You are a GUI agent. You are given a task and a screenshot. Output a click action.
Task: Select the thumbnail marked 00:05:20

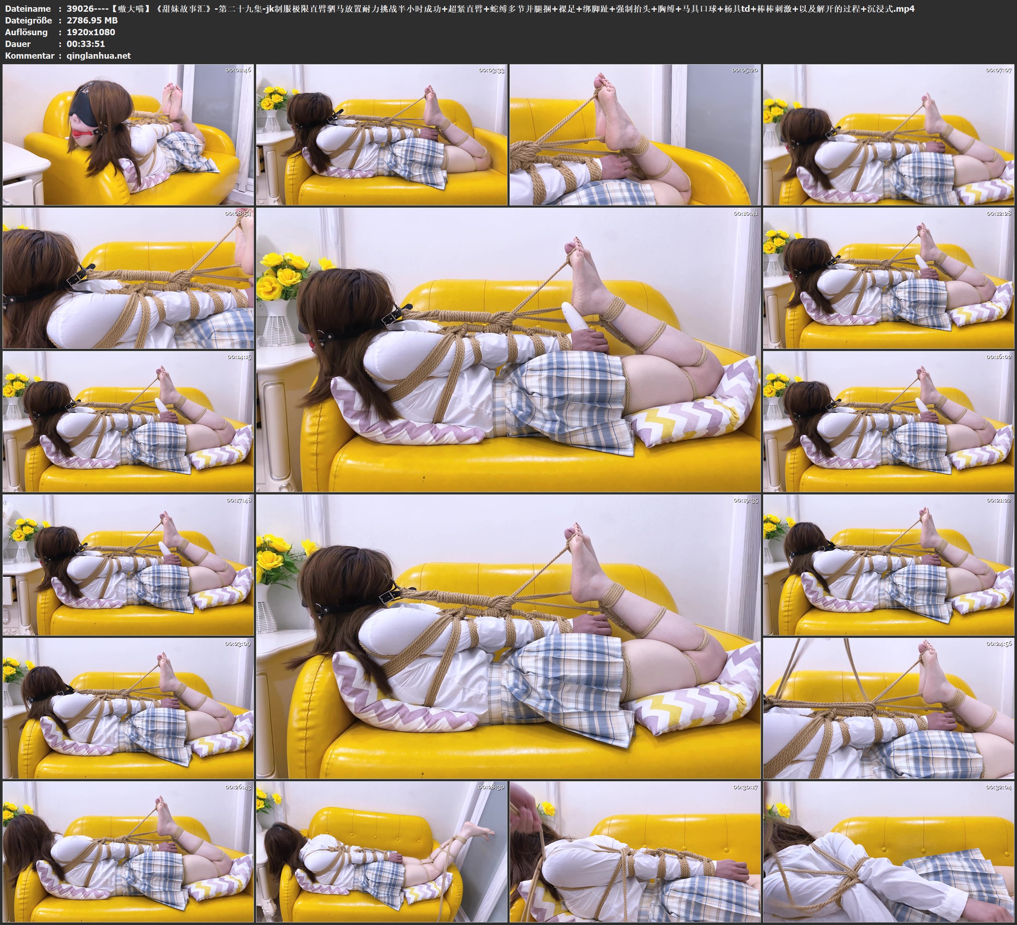point(634,135)
